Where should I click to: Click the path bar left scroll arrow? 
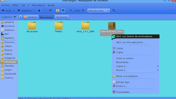[21, 17]
